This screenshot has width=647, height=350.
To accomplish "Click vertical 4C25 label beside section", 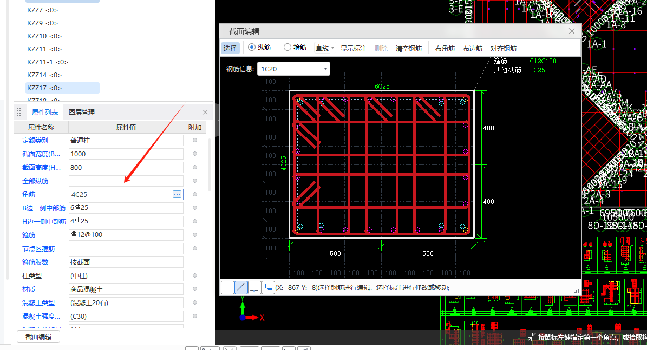I will click(284, 163).
